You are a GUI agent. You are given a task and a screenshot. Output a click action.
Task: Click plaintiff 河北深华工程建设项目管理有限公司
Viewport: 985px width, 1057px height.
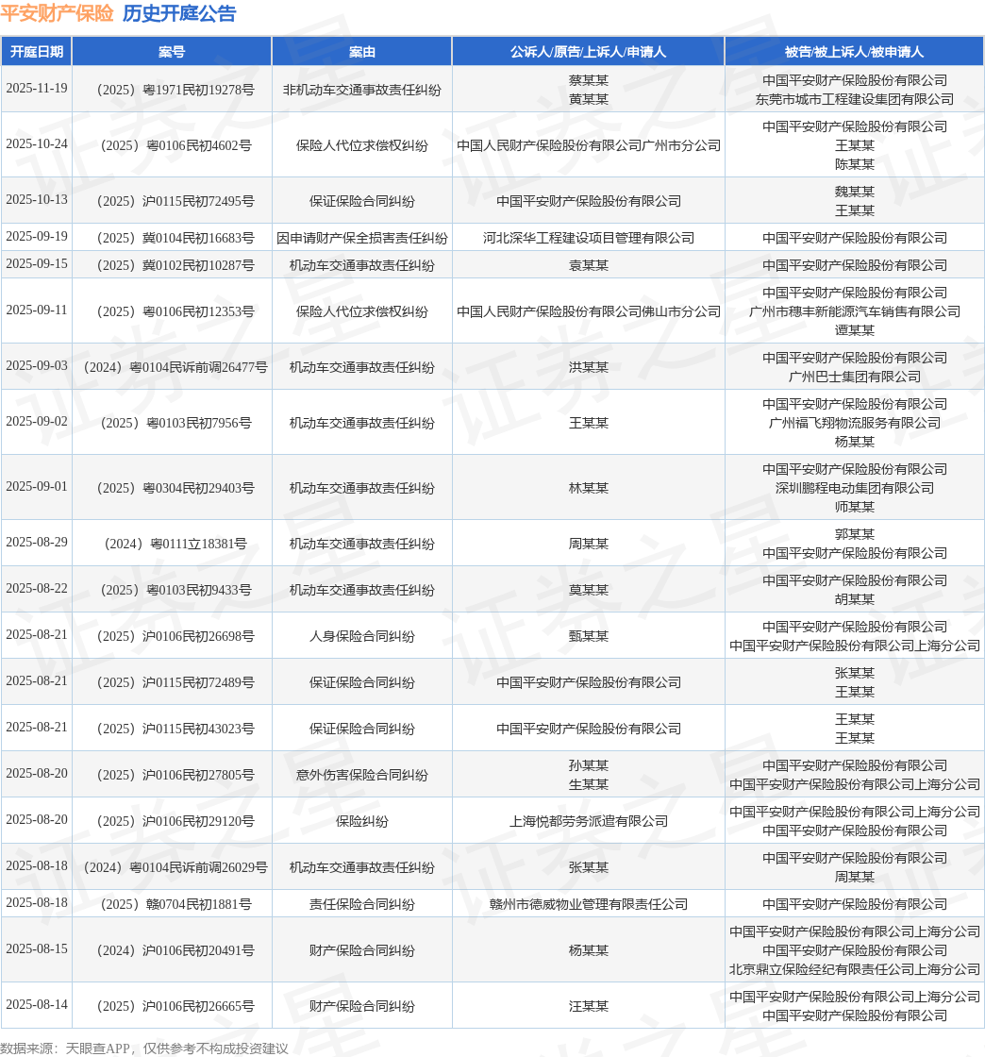[588, 238]
